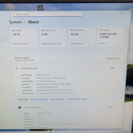Click the Find a setting search box
Viewport: 133px width, 133px height.
[47, 14]
